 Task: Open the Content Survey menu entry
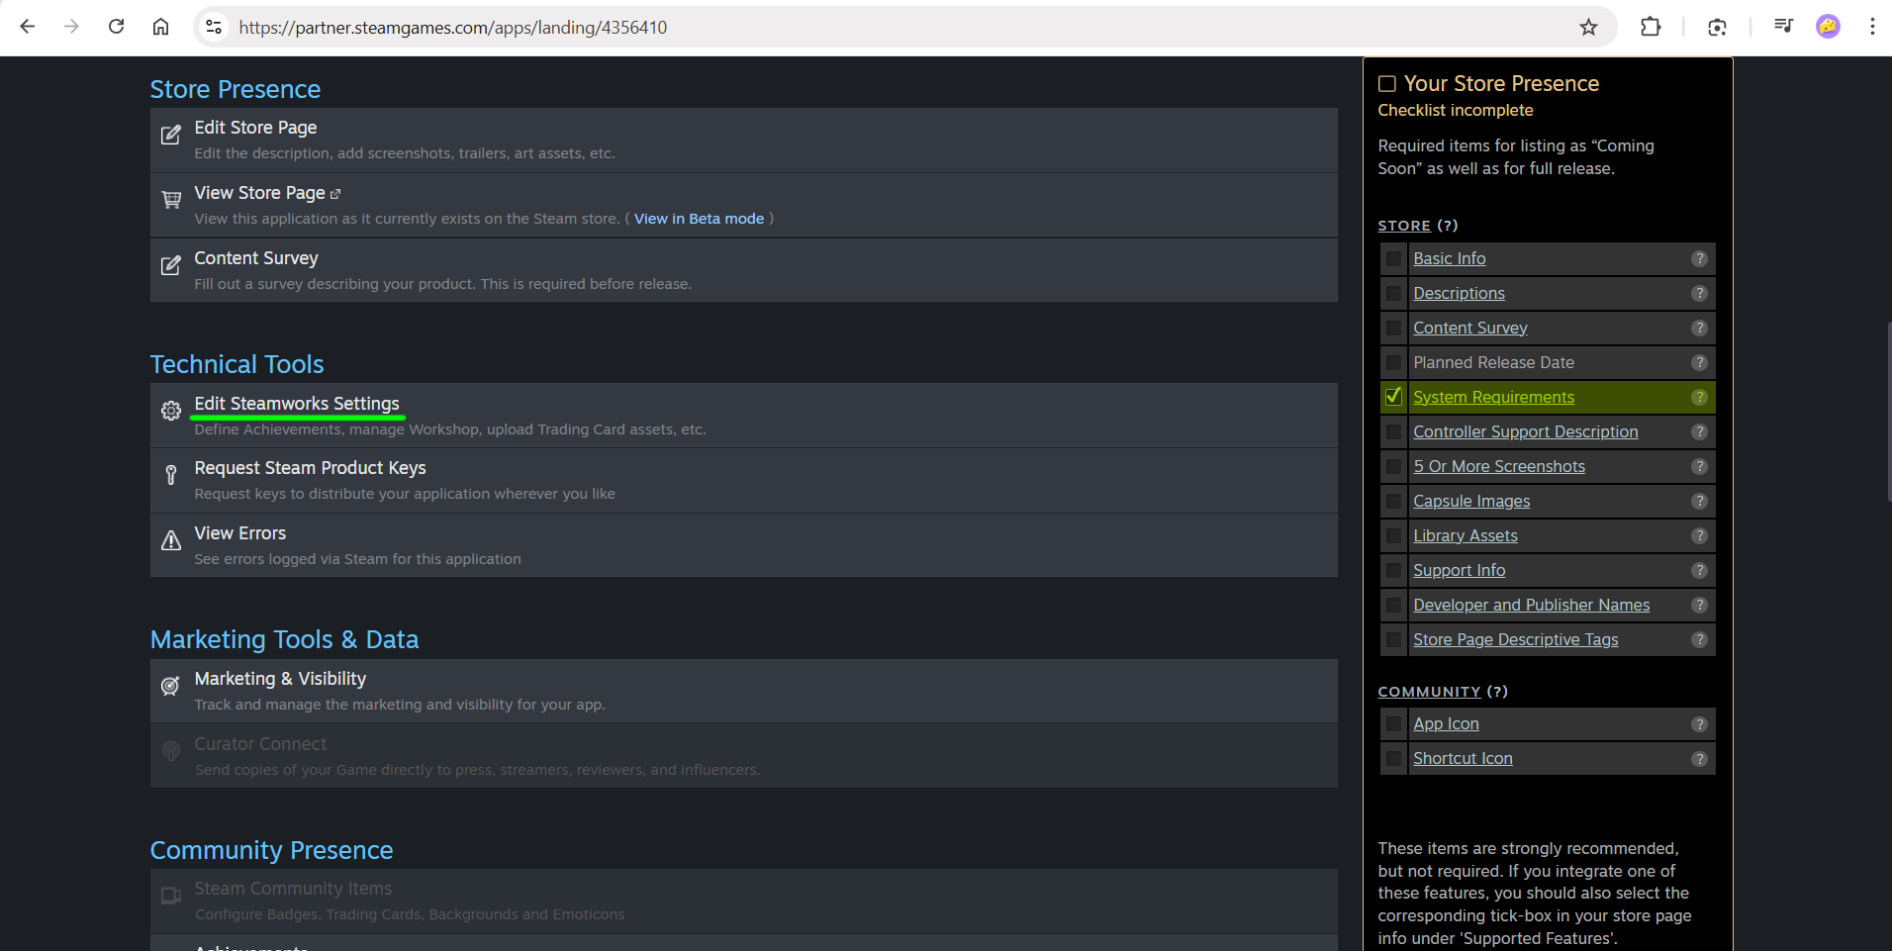point(256,258)
